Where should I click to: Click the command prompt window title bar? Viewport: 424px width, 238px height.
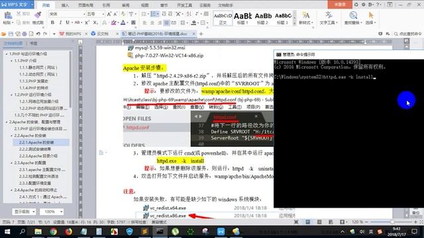click(349, 54)
